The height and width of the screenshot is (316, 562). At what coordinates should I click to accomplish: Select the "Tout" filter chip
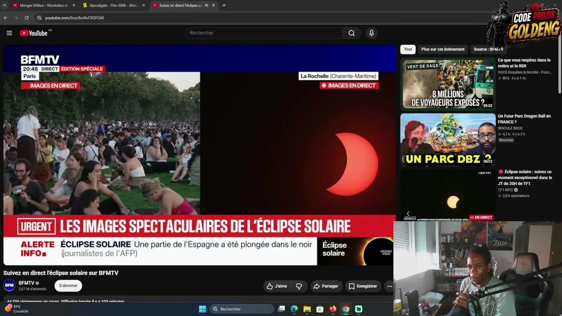tap(408, 49)
